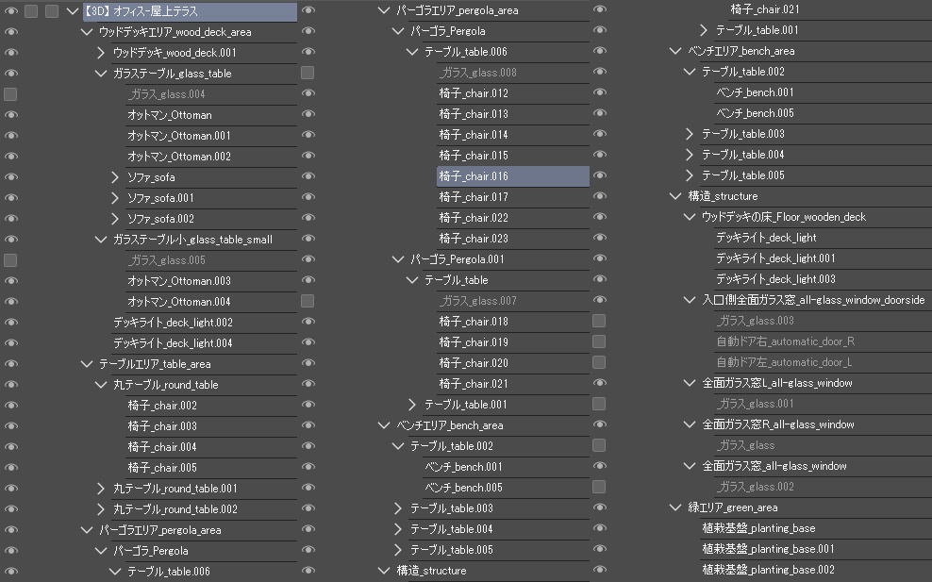This screenshot has width=932, height=582.
Task: Hide the selected 椅子_chair.016 via its eye
Action: (308, 176)
